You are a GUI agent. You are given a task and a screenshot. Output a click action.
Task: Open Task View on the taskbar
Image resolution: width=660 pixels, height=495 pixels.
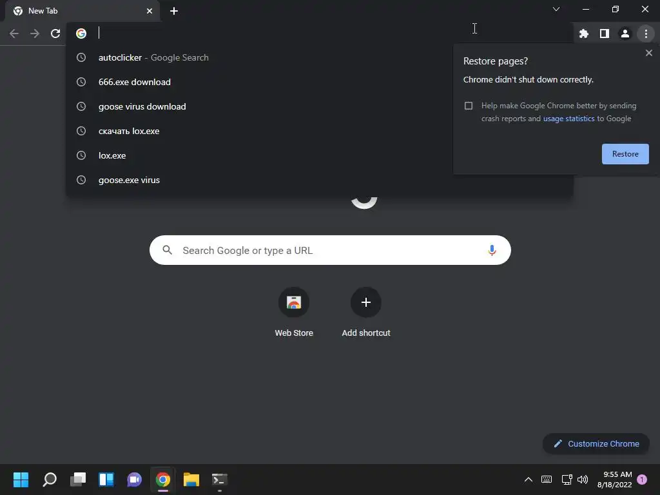point(78,480)
